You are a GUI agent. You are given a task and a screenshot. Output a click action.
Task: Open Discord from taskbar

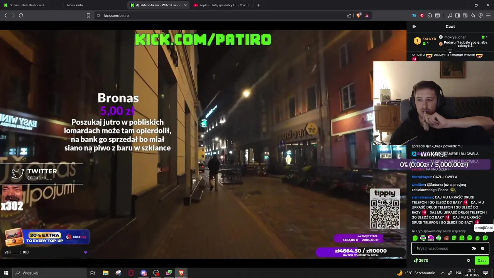(144, 273)
